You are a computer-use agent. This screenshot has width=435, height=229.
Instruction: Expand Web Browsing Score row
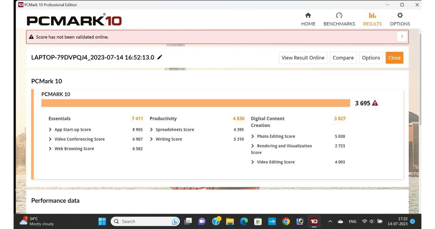coord(50,149)
